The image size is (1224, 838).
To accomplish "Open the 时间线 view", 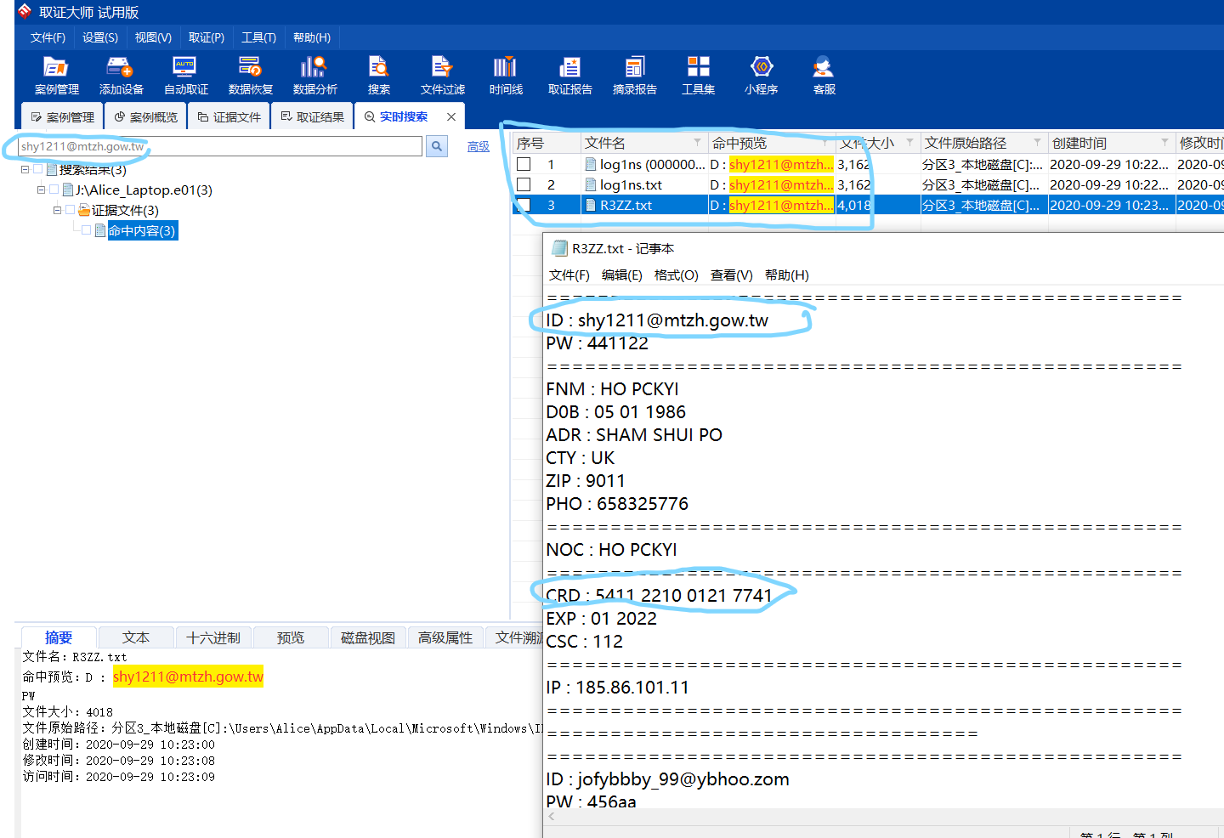I will (x=506, y=75).
